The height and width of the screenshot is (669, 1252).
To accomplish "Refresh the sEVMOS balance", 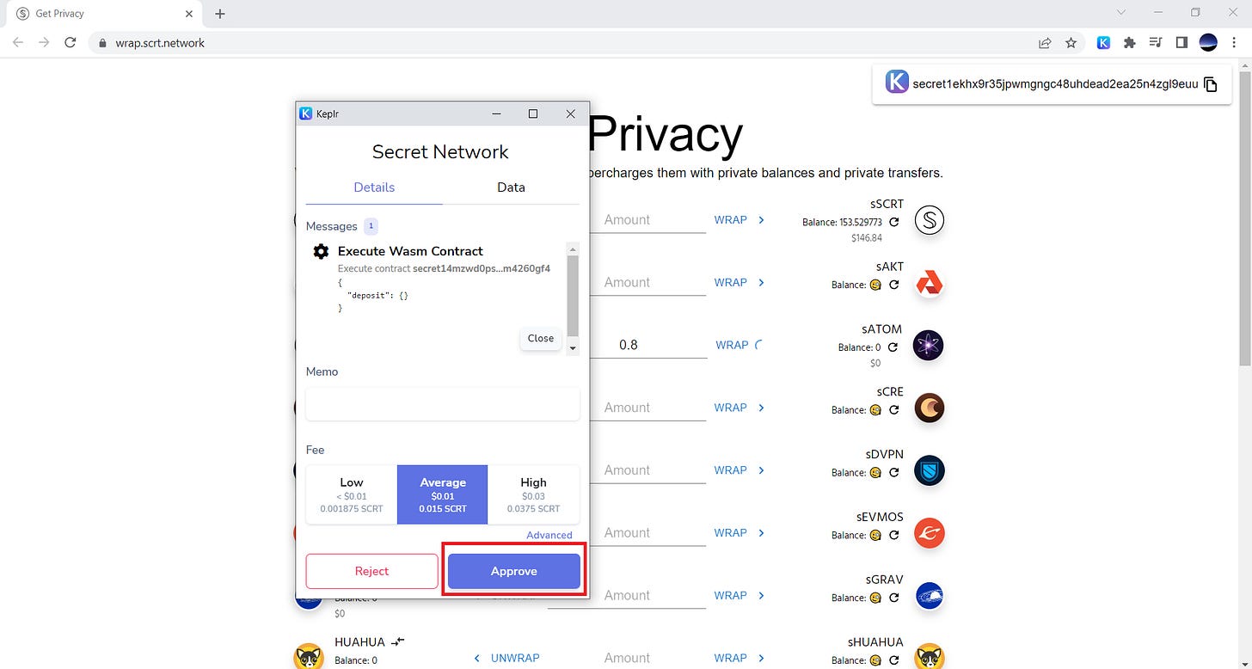I will 894,535.
